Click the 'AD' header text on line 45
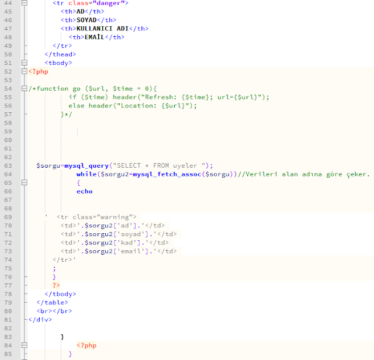The width and height of the screenshot is (374, 360). [81, 12]
